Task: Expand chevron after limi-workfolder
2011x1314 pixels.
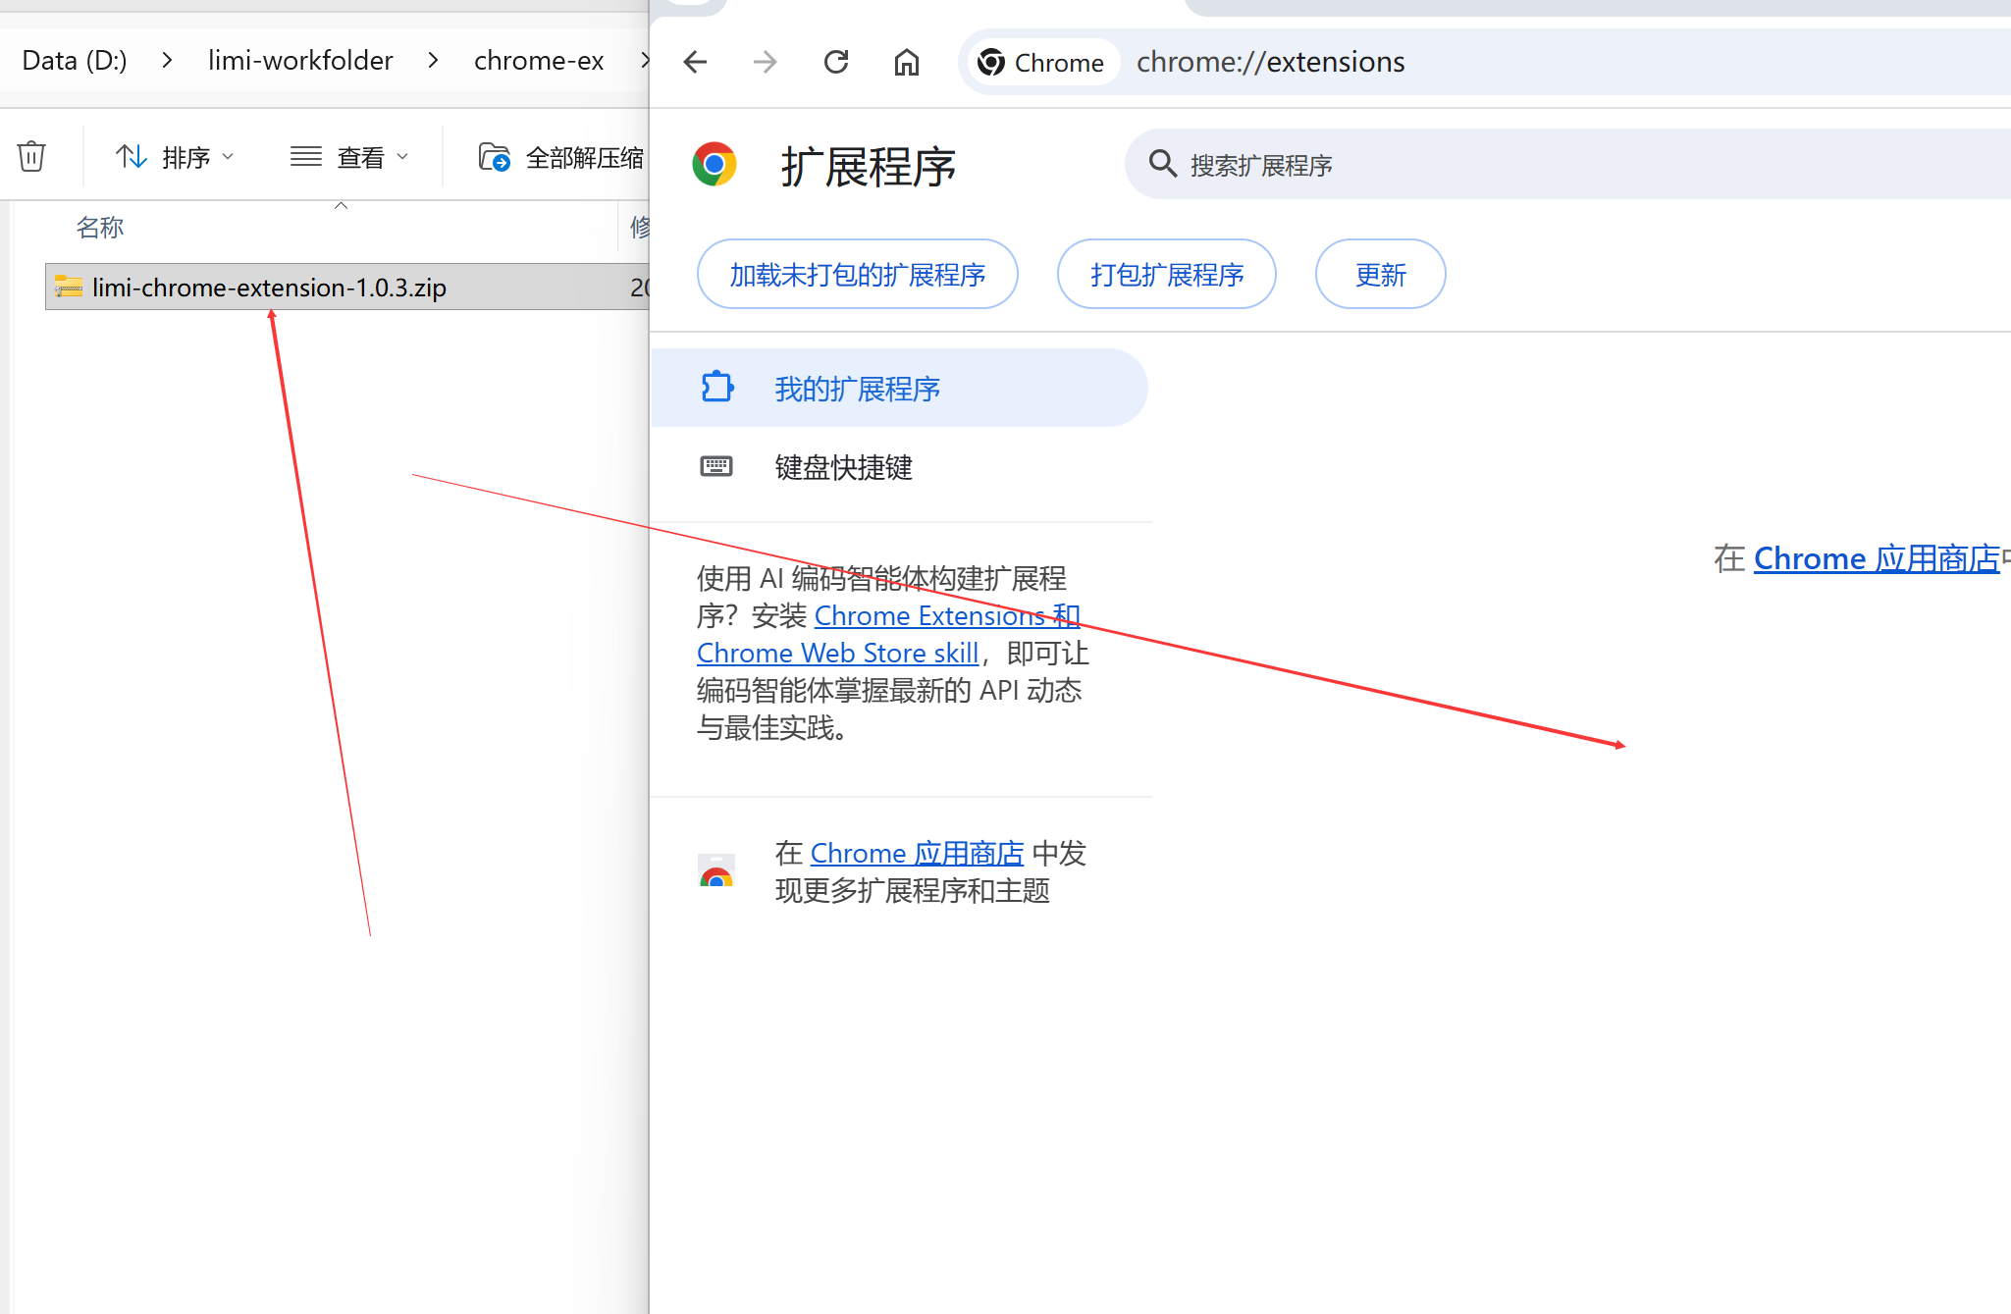Action: pos(433,60)
